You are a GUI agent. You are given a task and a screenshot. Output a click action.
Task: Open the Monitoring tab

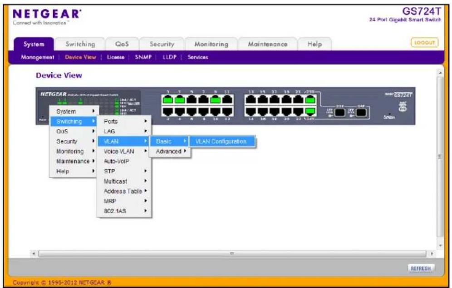[x=211, y=44]
